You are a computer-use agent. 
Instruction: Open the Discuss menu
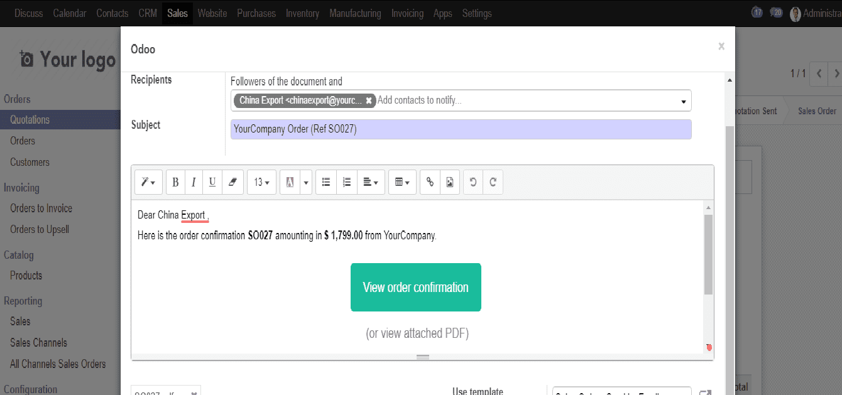click(29, 13)
